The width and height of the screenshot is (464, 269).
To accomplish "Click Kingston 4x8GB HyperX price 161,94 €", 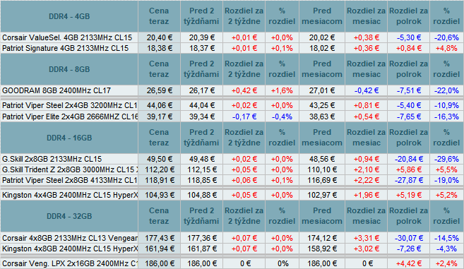I will 159,249.
